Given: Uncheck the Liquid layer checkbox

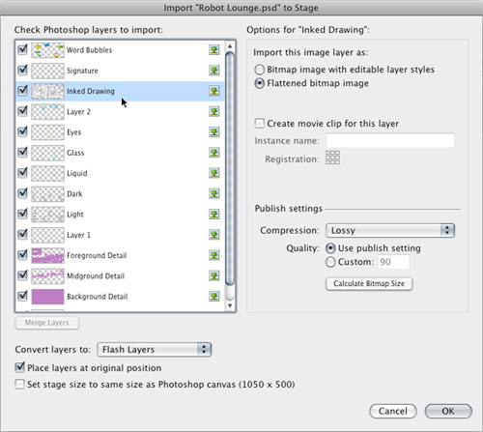Looking at the screenshot, I should [x=22, y=173].
